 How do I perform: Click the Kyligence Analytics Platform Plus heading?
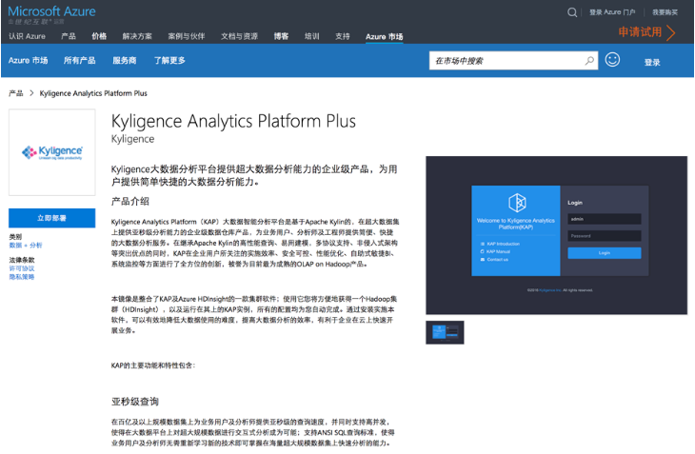pos(233,122)
